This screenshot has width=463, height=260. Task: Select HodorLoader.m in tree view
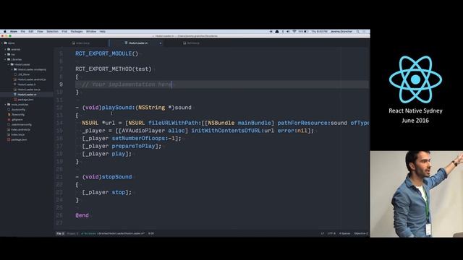click(x=27, y=95)
